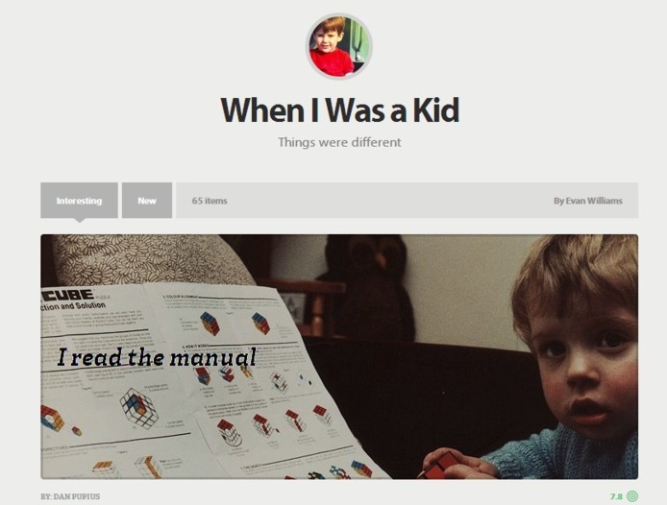Click the CUBE heading on the manual sheet
This screenshot has height=505, width=667.
click(x=68, y=295)
